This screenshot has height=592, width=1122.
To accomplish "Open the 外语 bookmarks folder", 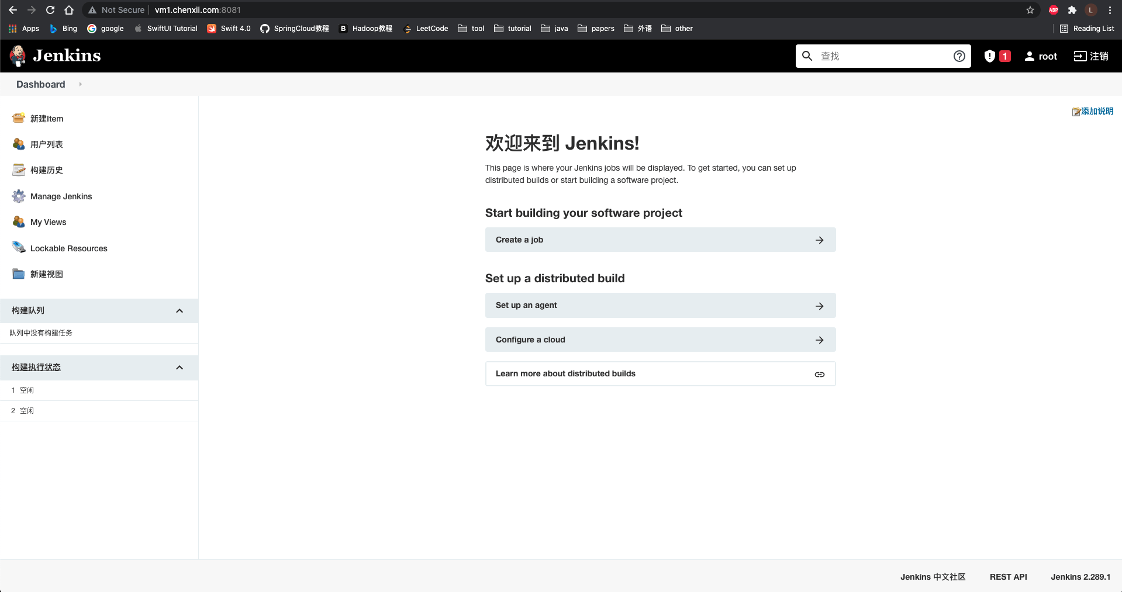I will [x=638, y=28].
